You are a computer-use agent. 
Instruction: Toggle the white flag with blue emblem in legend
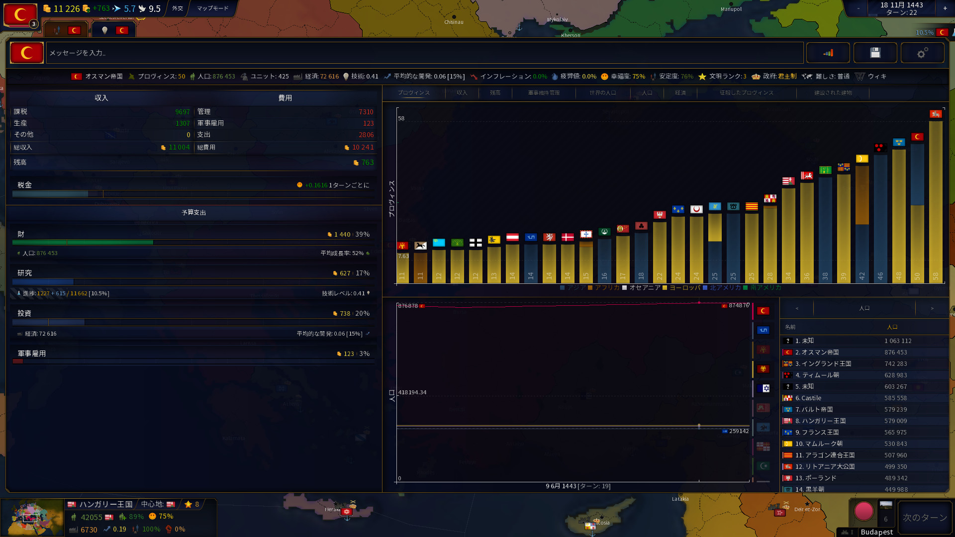coord(763,388)
